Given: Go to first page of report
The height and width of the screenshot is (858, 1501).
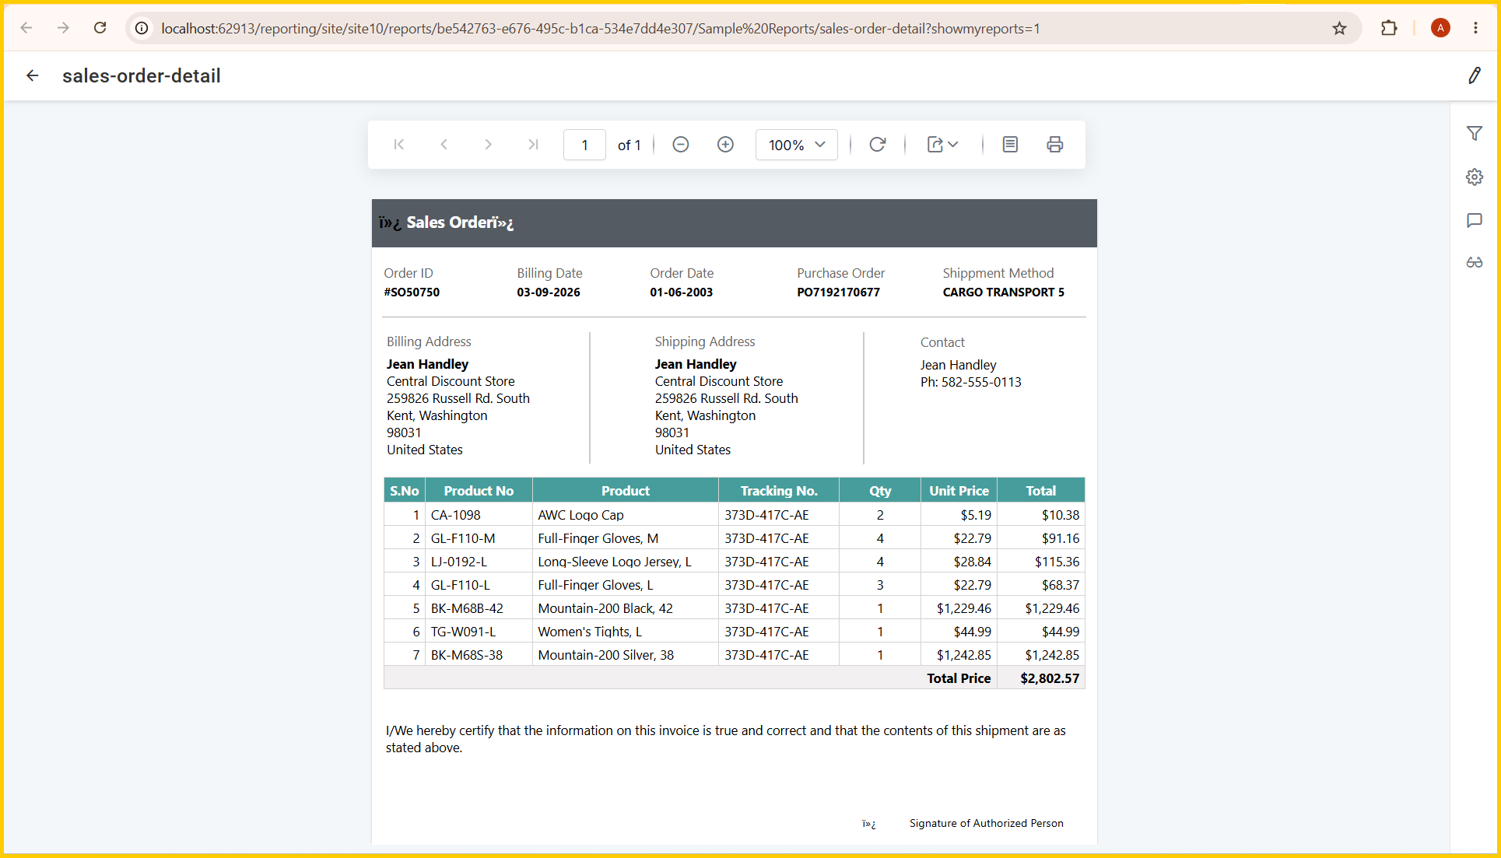Looking at the screenshot, I should pyautogui.click(x=399, y=145).
